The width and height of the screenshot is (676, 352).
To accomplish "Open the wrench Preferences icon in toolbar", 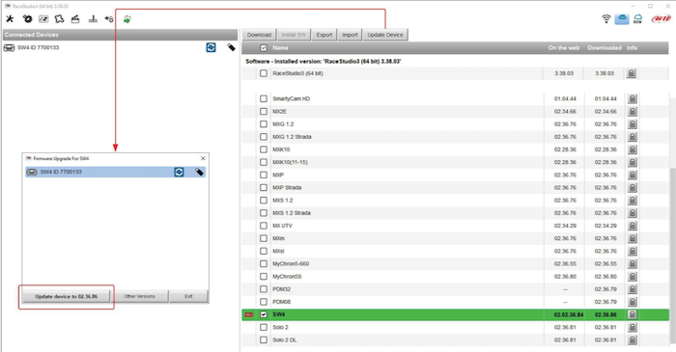I will tap(10, 18).
